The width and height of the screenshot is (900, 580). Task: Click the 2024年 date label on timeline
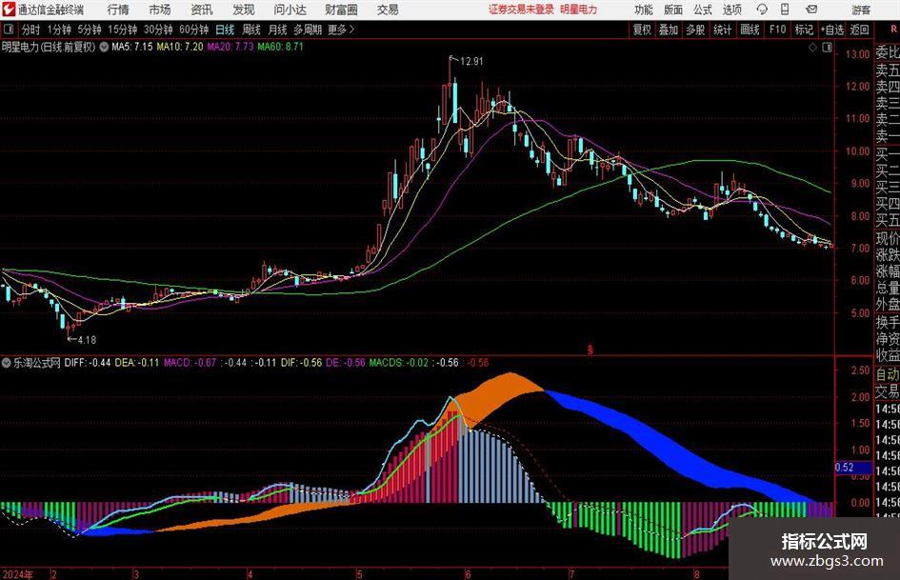pyautogui.click(x=18, y=574)
